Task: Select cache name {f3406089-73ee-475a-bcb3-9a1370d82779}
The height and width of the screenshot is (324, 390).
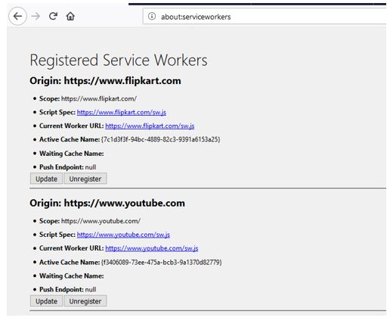Action: click(162, 263)
